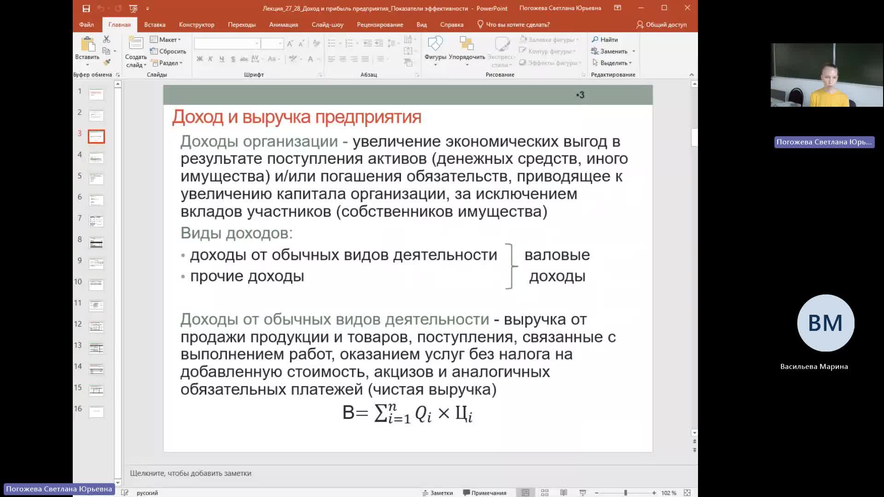This screenshot has height=497, width=884.
Task: Click the Найти find button
Action: [x=605, y=40]
